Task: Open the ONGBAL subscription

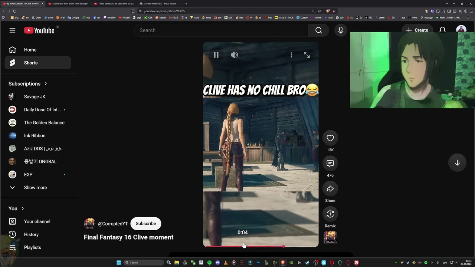Action: click(37, 162)
